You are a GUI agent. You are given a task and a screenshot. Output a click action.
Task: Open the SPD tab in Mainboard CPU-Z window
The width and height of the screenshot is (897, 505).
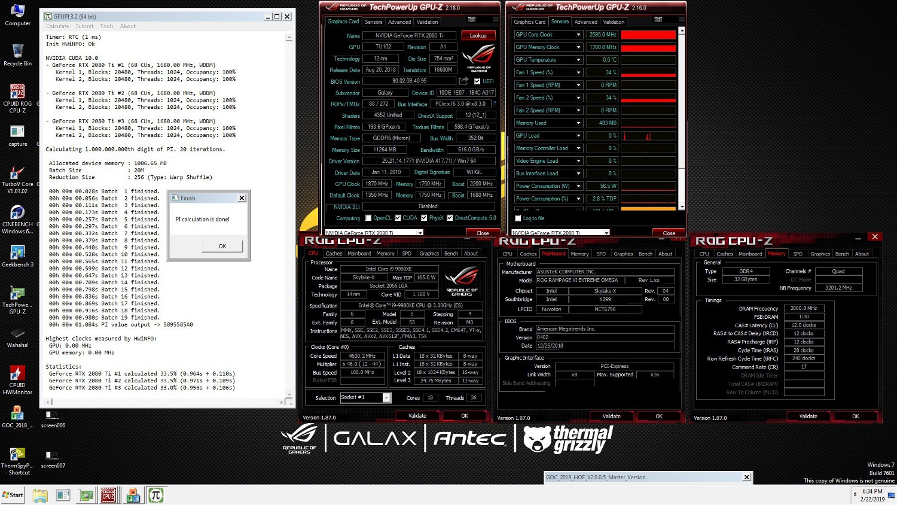(x=601, y=254)
